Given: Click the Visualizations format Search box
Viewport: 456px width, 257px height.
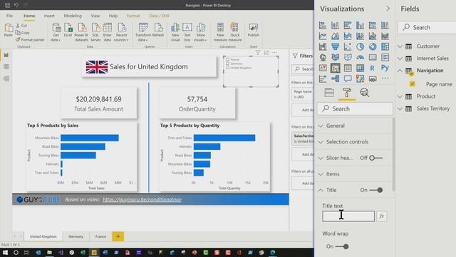Looking at the screenshot, I should pyautogui.click(x=355, y=109).
